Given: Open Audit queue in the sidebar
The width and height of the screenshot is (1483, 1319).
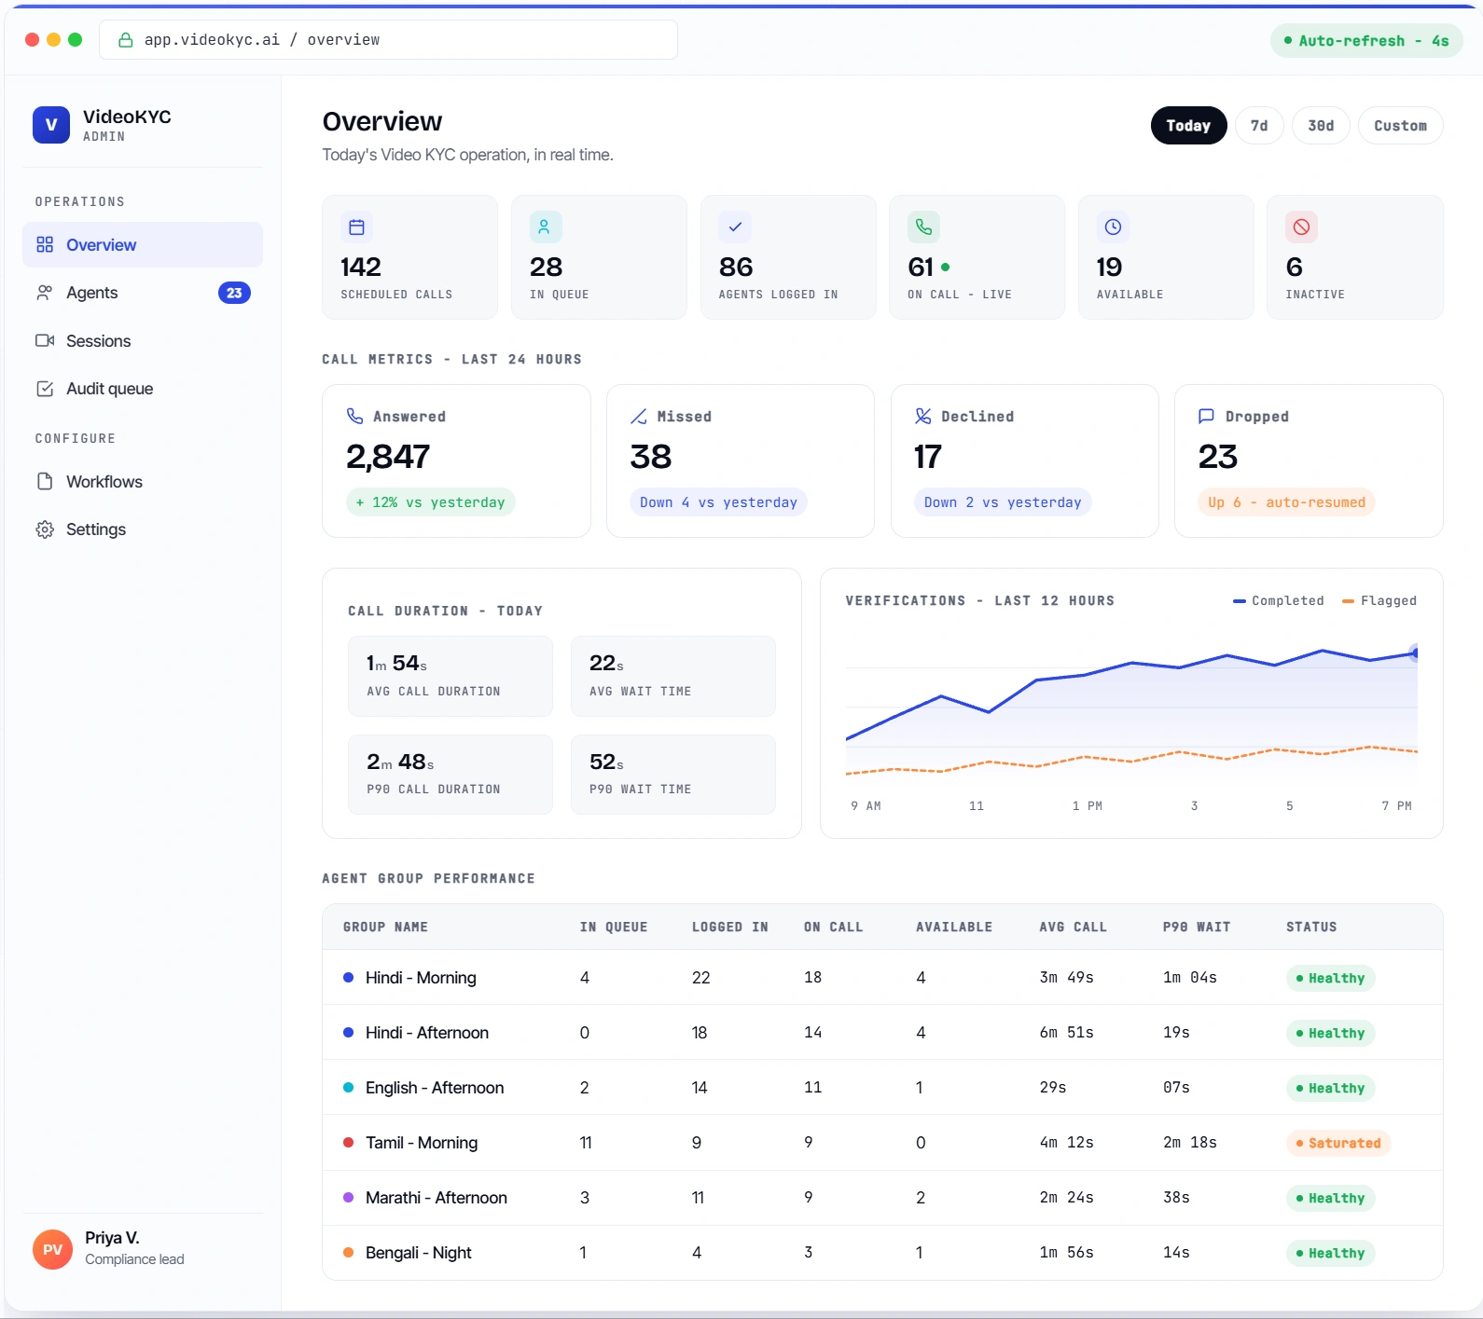Looking at the screenshot, I should tap(143, 389).
